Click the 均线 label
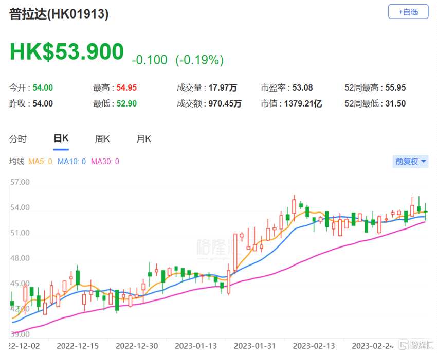 pos(17,161)
